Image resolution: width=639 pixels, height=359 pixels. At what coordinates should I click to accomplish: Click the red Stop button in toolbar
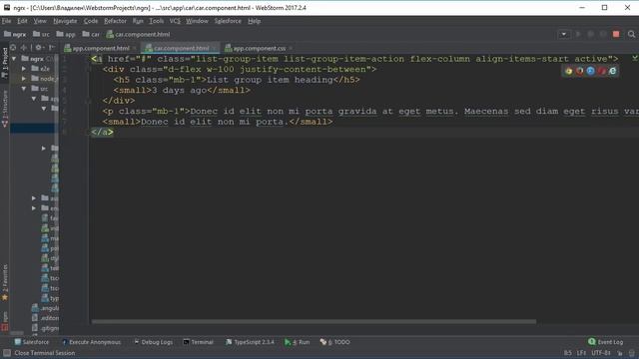click(616, 34)
